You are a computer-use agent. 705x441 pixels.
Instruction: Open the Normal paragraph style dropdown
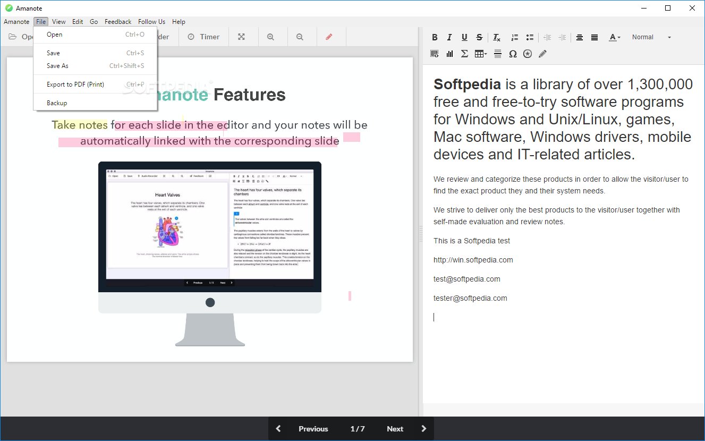[x=651, y=37]
